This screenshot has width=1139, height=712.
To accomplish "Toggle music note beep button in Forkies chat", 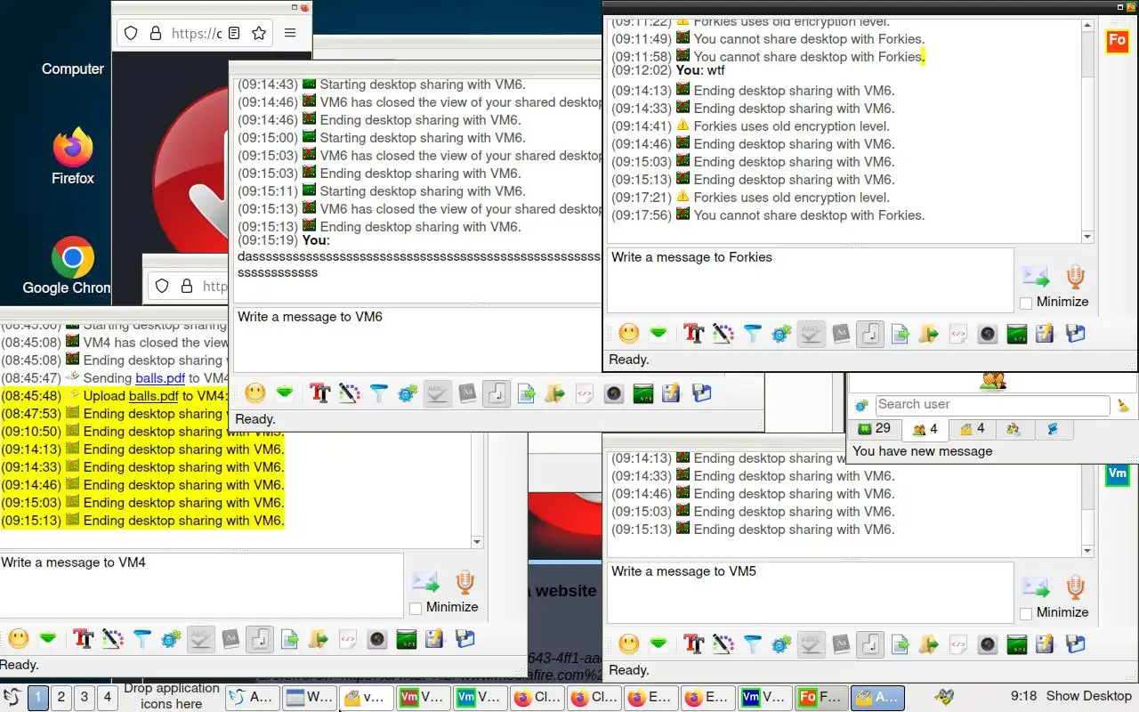I will pyautogui.click(x=870, y=334).
